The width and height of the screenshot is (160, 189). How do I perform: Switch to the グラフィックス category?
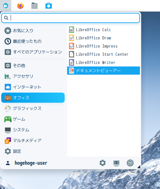pyautogui.click(x=33, y=108)
